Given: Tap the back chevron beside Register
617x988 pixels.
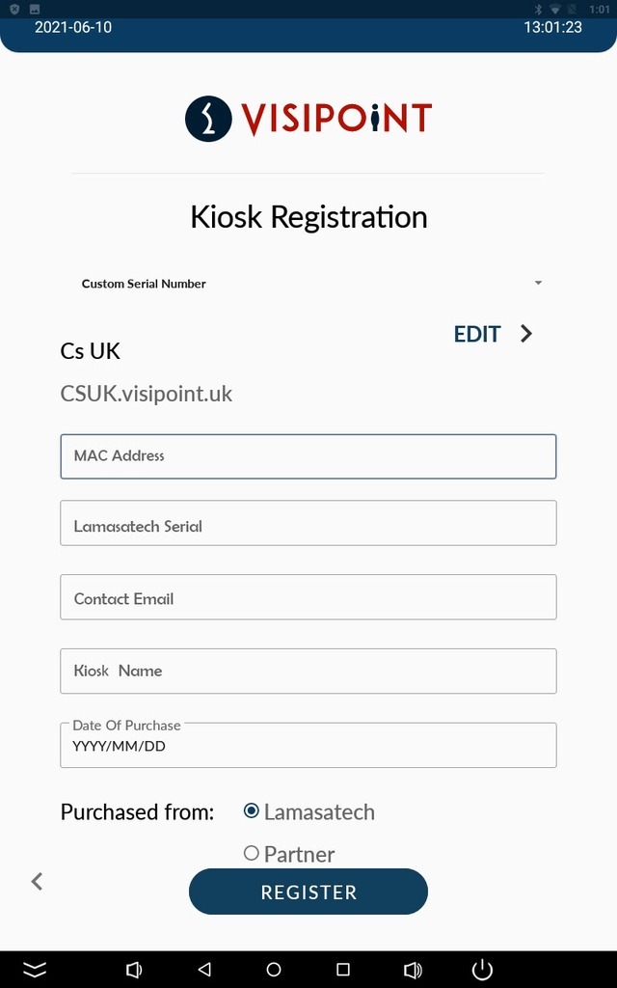Looking at the screenshot, I should click(38, 881).
